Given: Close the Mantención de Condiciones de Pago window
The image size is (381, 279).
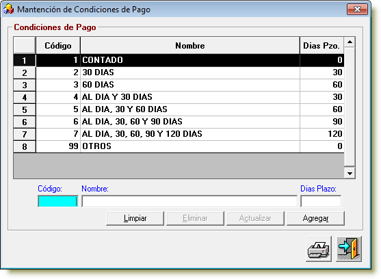Looking at the screenshot, I should (357, 9).
